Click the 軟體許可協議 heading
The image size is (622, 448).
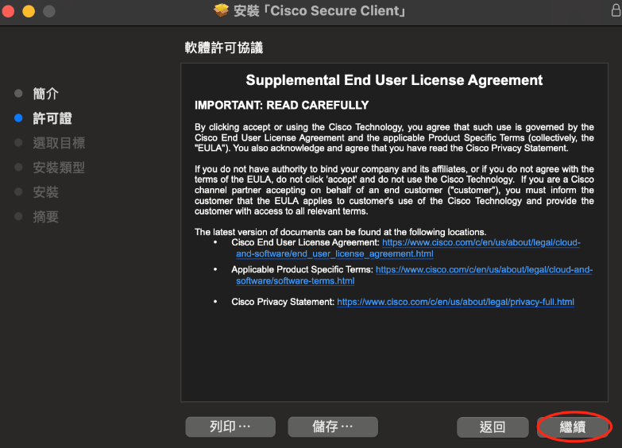[x=224, y=48]
